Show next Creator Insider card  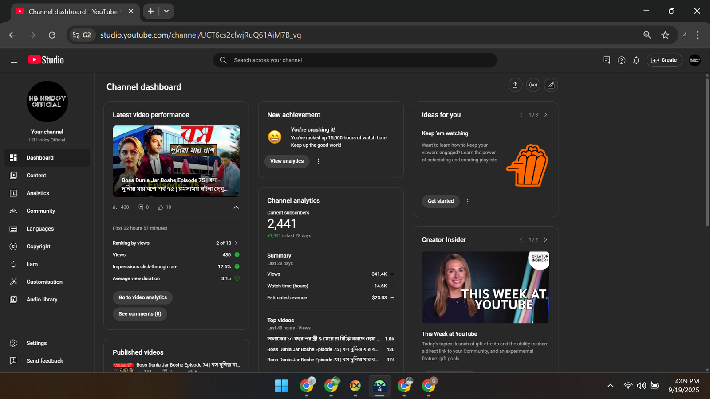click(x=545, y=240)
